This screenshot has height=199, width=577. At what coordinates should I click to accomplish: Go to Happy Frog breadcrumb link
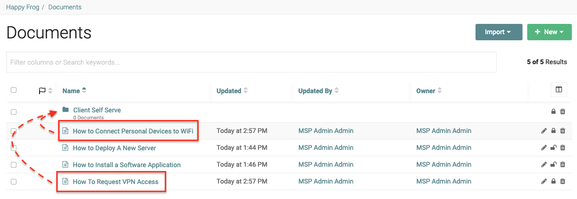coord(22,7)
